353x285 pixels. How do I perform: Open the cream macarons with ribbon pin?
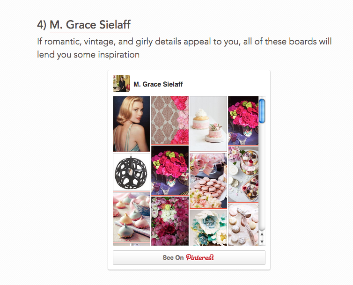(x=243, y=225)
